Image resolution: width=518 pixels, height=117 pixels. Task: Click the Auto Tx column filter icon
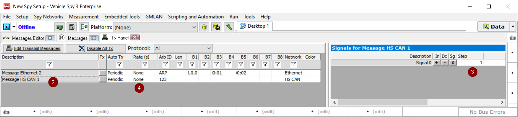point(119,64)
